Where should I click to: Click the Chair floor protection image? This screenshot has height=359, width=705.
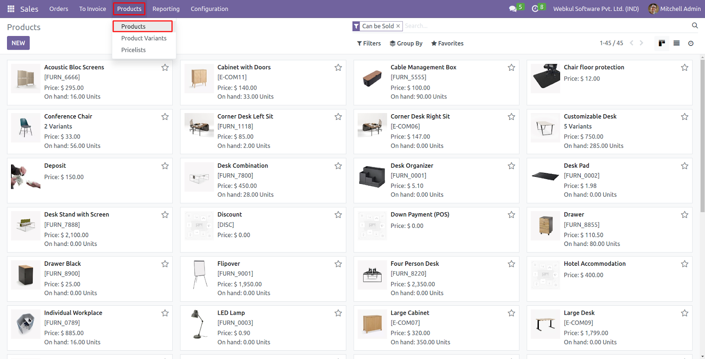tap(545, 79)
